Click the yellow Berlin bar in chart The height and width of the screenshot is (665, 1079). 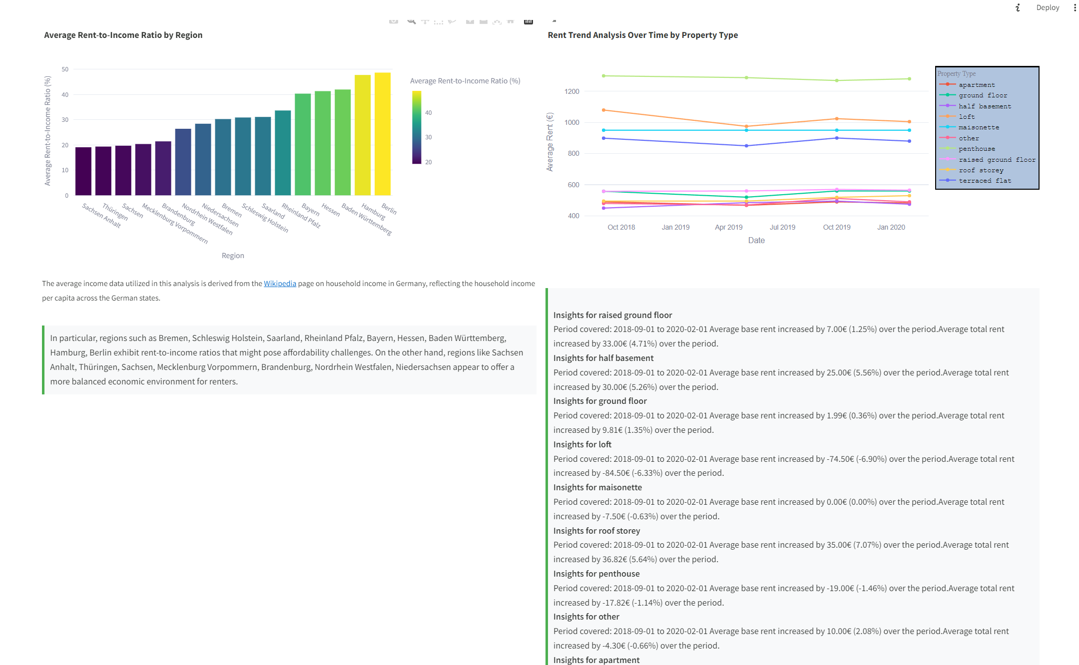point(383,134)
